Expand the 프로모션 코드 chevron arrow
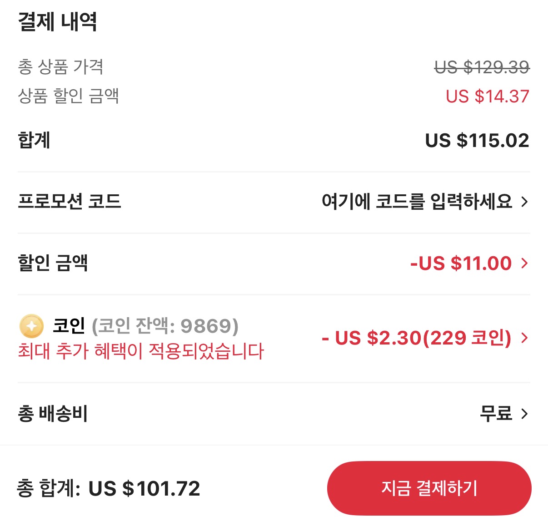 [525, 202]
